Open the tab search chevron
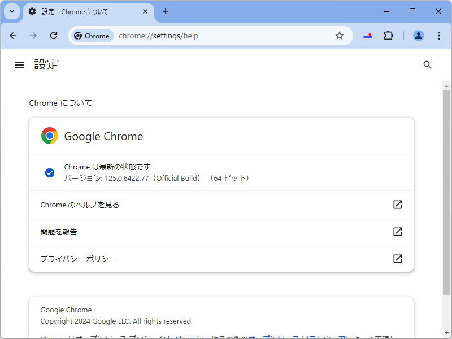 coord(11,11)
